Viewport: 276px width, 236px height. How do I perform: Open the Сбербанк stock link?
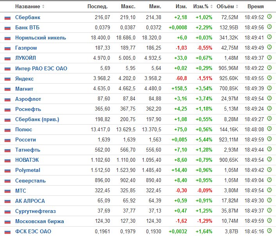click(28, 18)
